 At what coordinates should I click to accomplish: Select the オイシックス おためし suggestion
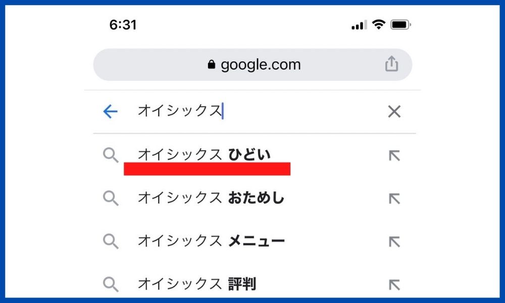click(x=211, y=197)
